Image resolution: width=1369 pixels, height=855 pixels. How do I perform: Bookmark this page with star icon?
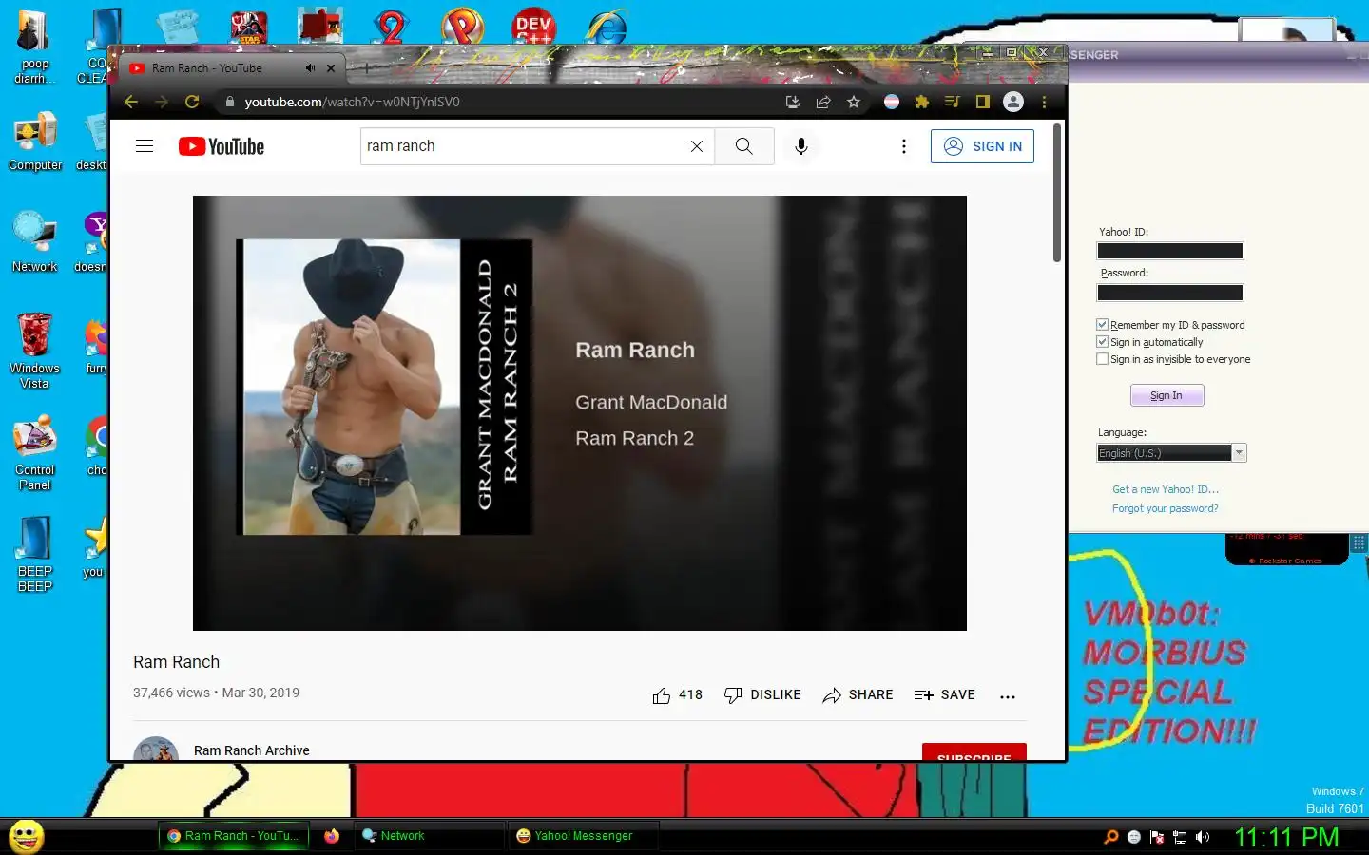click(854, 102)
